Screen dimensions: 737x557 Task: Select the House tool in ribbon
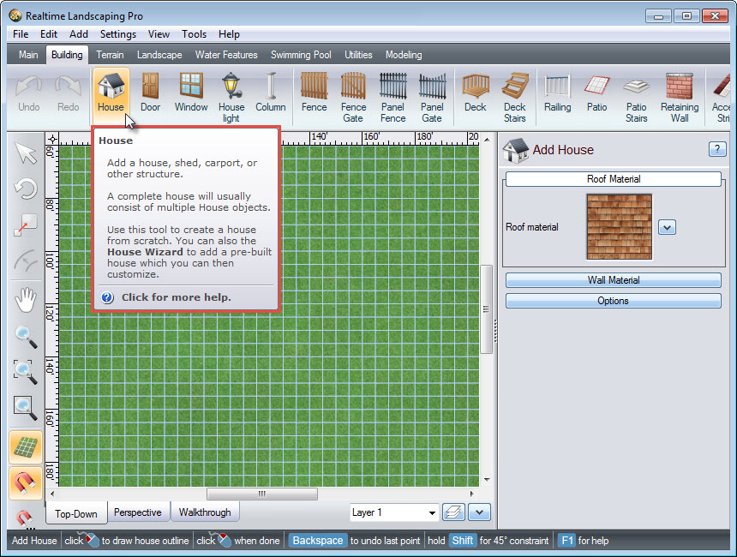(x=111, y=96)
